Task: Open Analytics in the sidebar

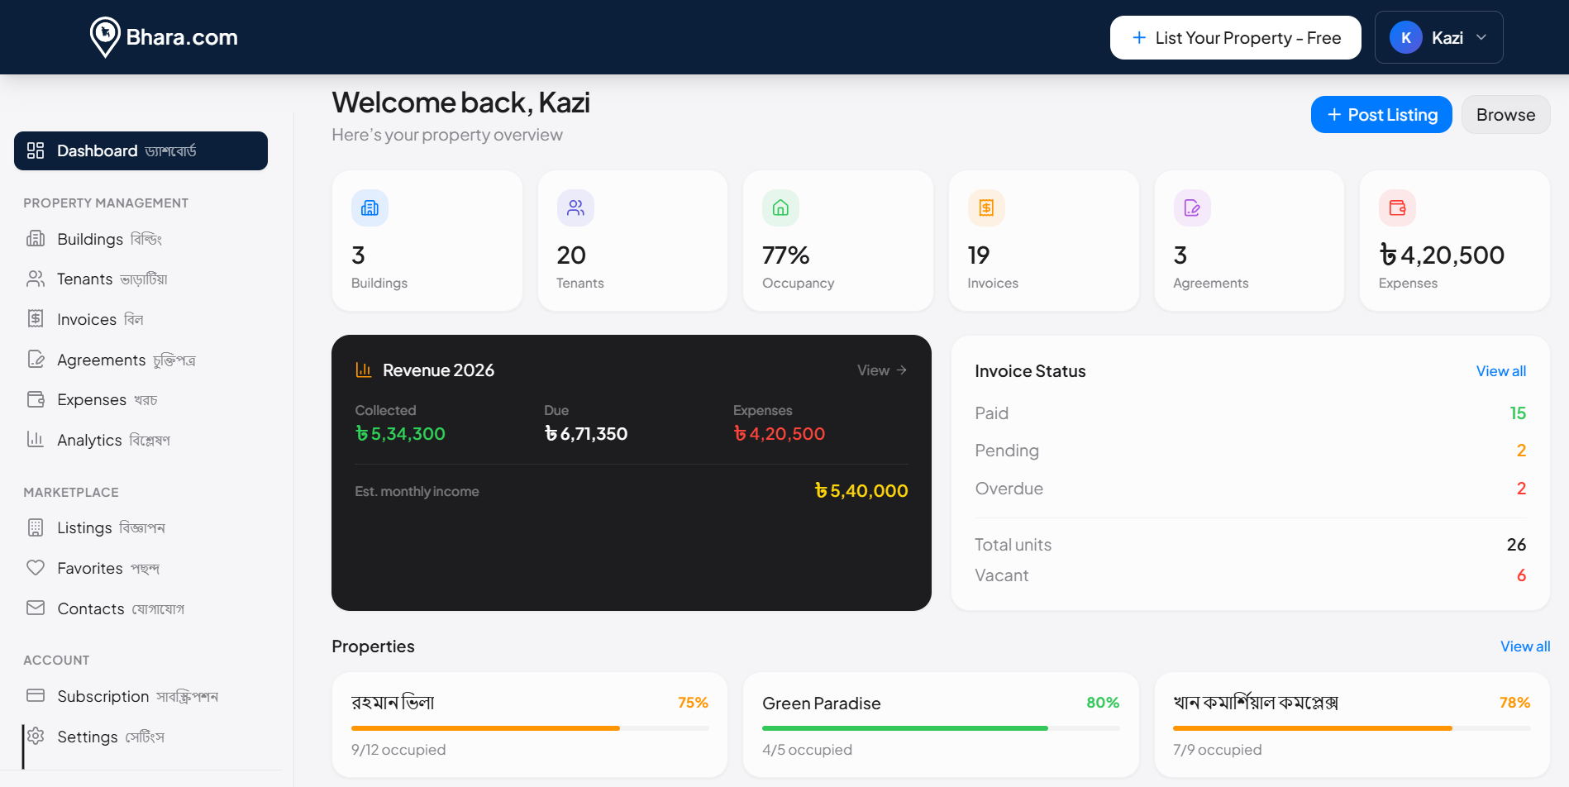Action: 89,440
